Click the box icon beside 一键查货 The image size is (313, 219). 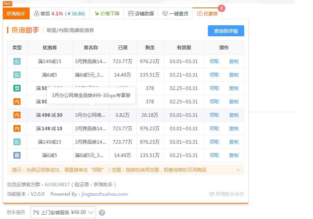(x=165, y=13)
